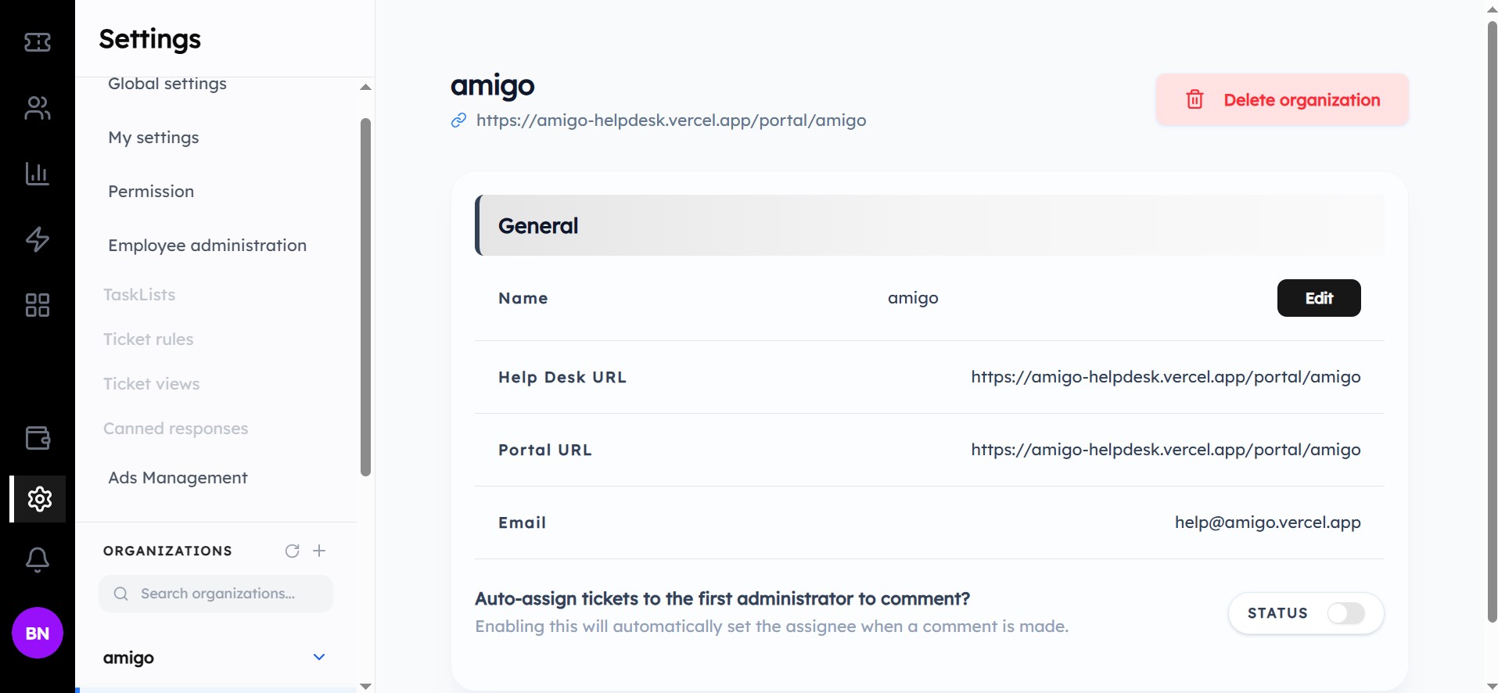1498x693 pixels.
Task: Open the apps grid icon in sidebar
Action: coord(36,305)
